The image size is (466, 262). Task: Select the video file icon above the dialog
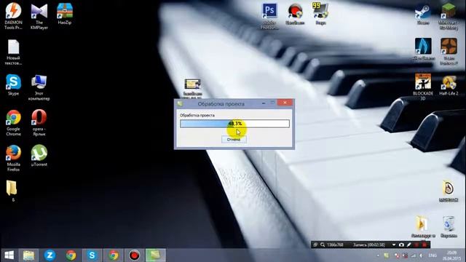[x=192, y=88]
